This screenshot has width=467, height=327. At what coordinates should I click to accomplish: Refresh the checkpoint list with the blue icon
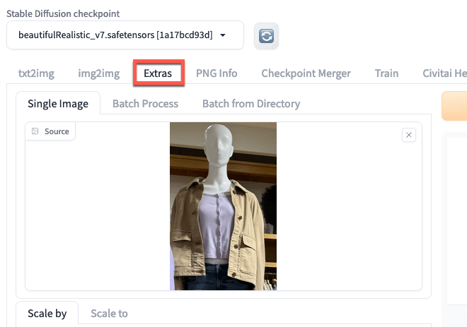(x=266, y=36)
